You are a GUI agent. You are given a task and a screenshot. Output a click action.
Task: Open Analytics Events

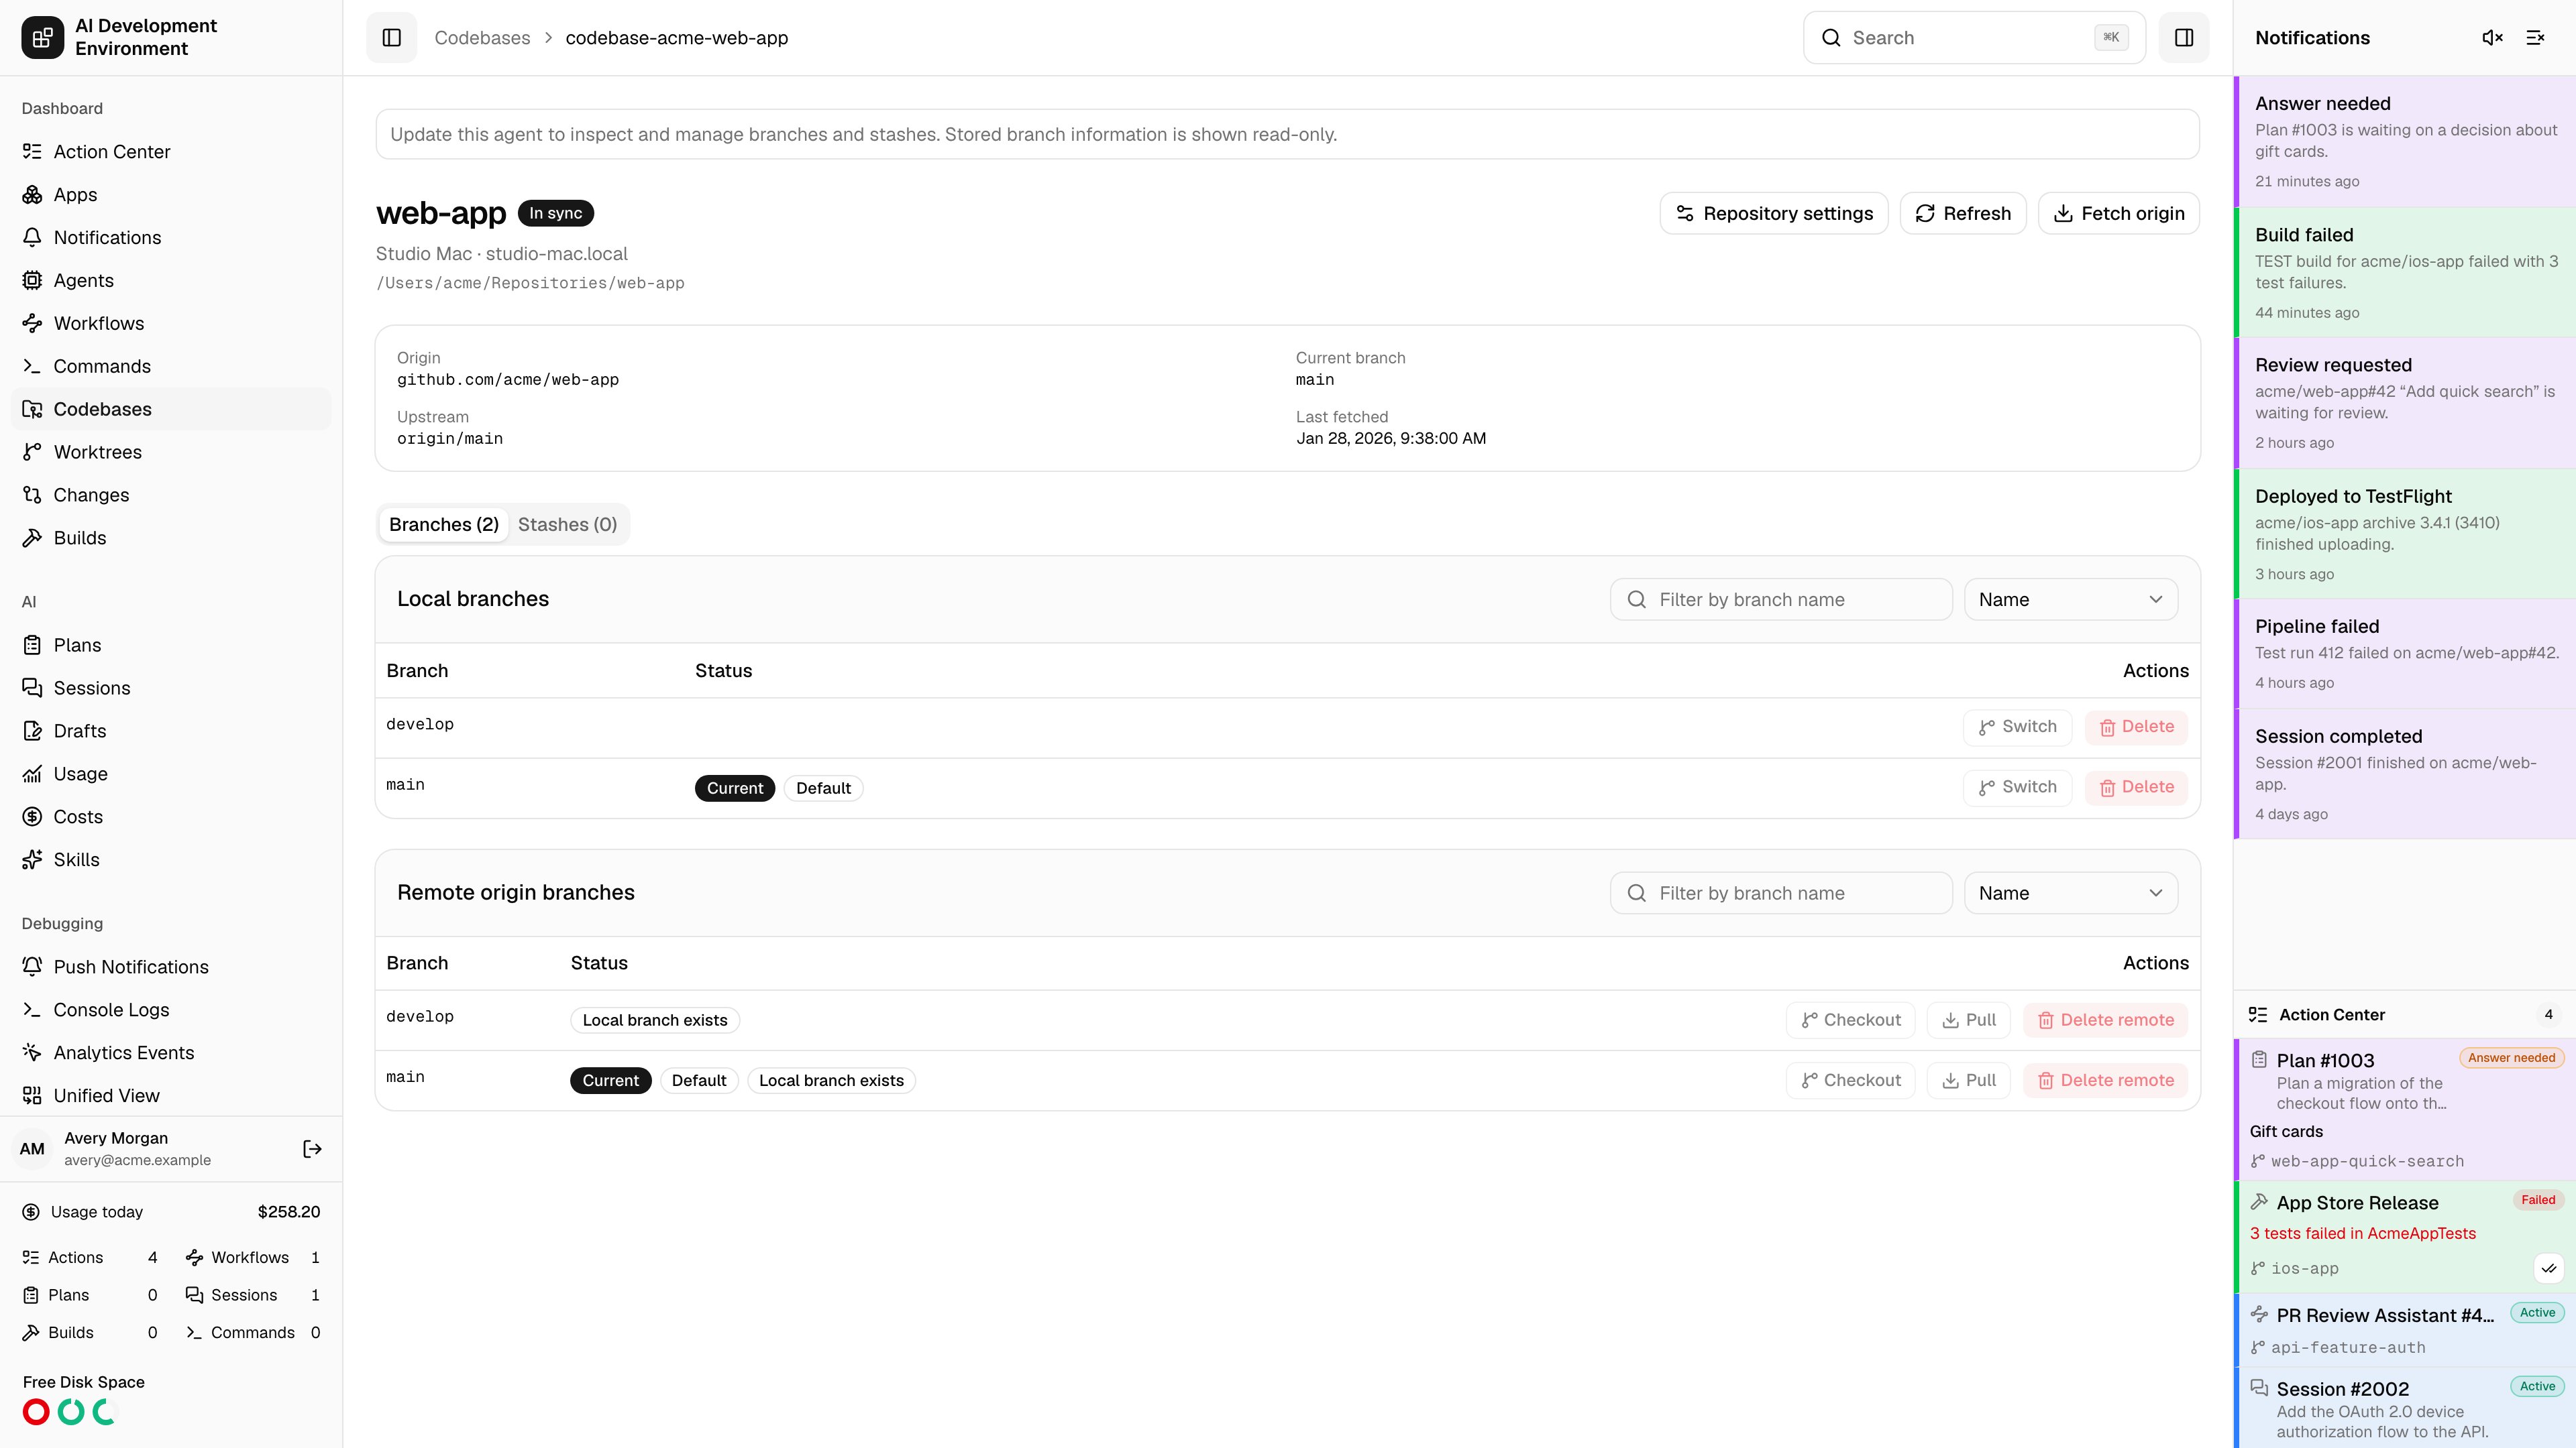[x=171, y=1053]
